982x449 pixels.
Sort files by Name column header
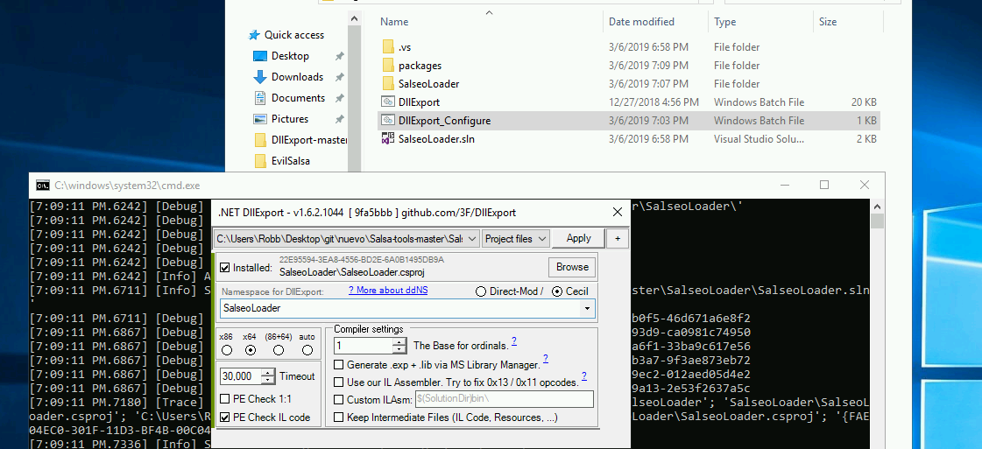(394, 22)
